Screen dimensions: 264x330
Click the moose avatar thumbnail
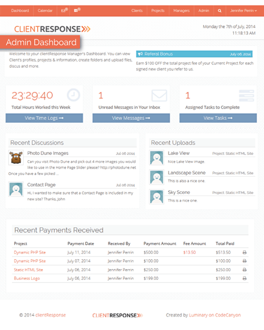click(x=16, y=157)
